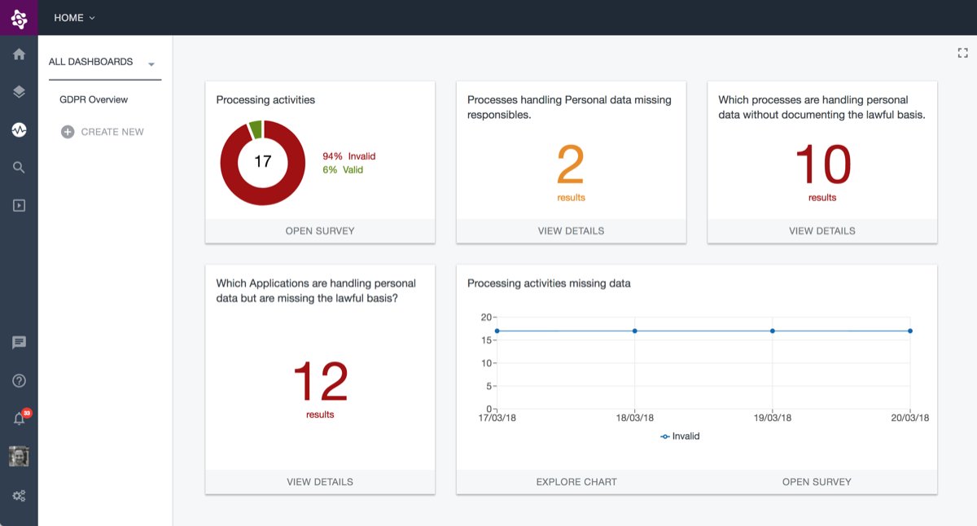The width and height of the screenshot is (977, 526).
Task: Click the red number 12 result
Action: click(320, 382)
